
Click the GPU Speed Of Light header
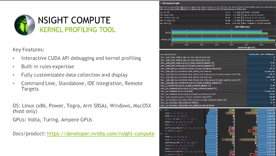tap(171, 3)
